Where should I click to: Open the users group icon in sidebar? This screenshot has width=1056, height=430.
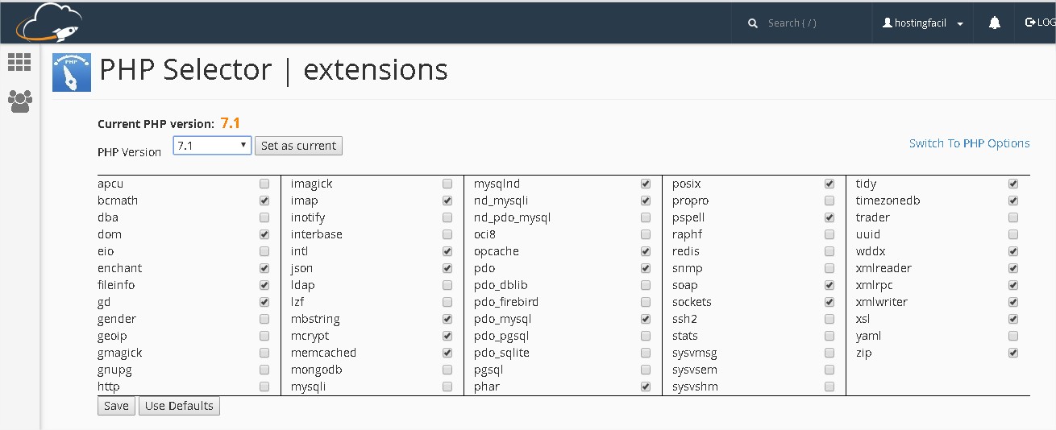tap(19, 101)
